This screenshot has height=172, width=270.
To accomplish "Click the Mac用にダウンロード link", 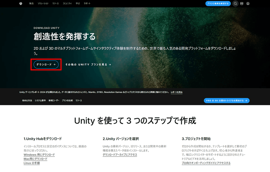I will (35, 159).
